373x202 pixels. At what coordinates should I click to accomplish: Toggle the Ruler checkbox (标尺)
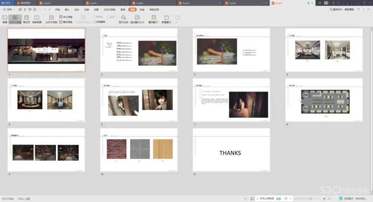pos(108,17)
